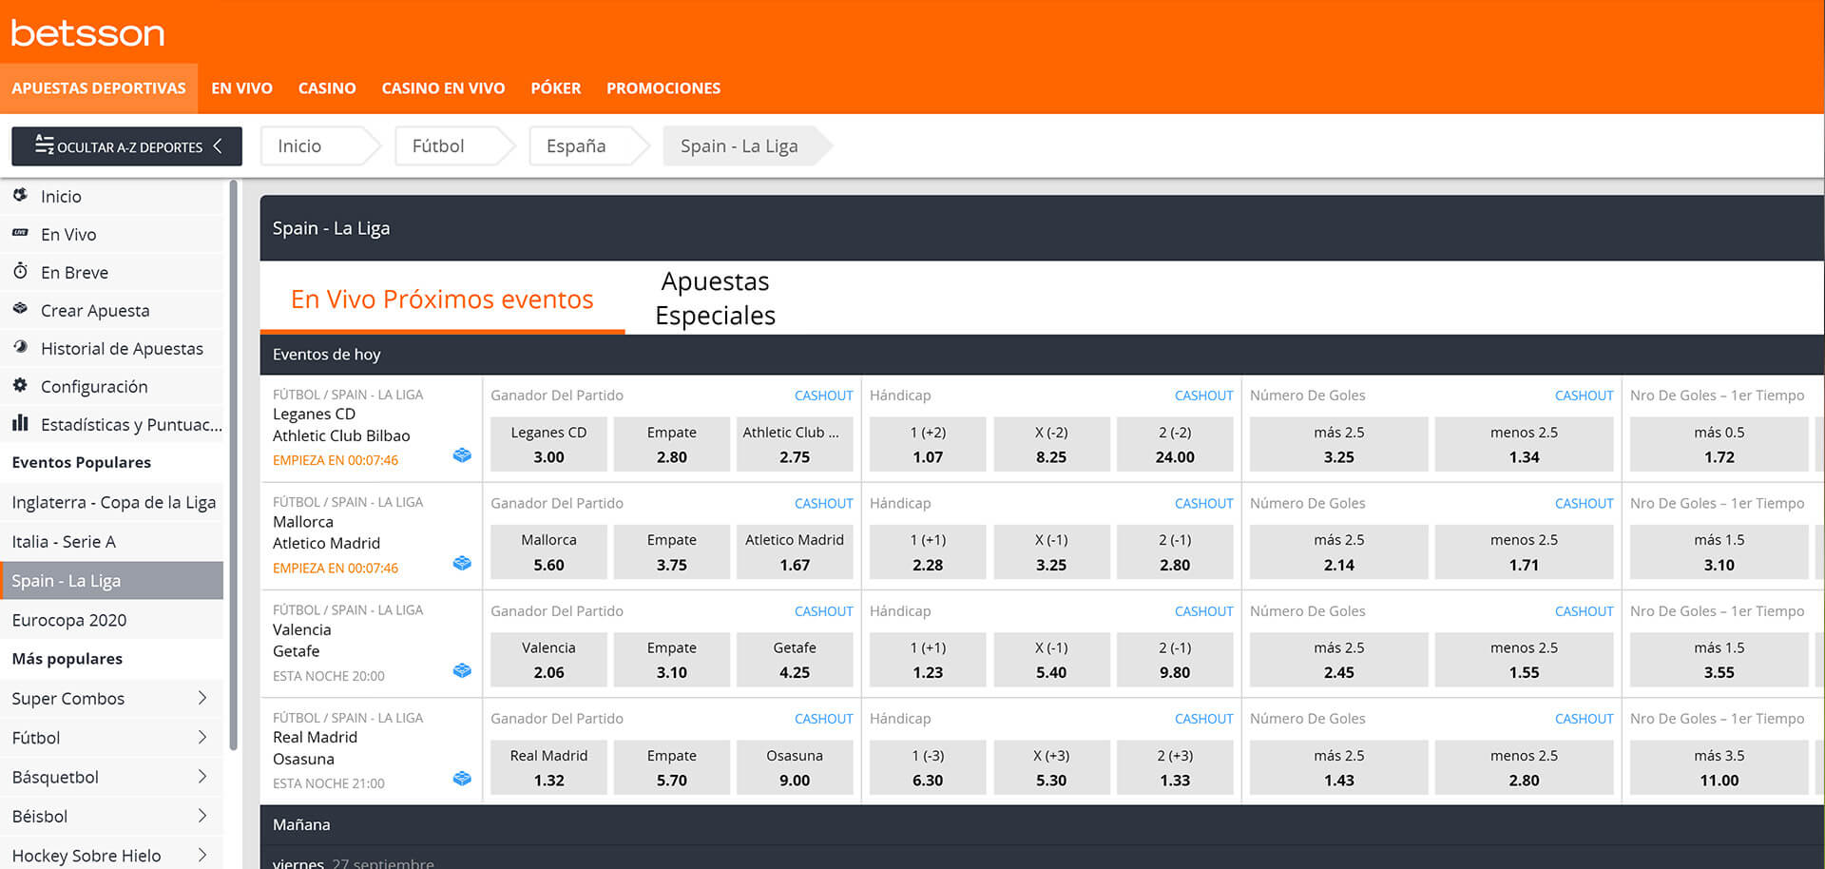The image size is (1825, 869).
Task: Open the Póker section
Action: (x=556, y=88)
